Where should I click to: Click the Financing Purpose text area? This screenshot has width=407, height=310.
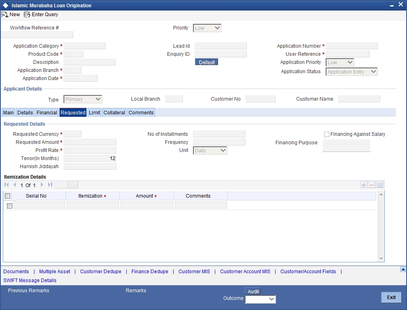pos(346,146)
